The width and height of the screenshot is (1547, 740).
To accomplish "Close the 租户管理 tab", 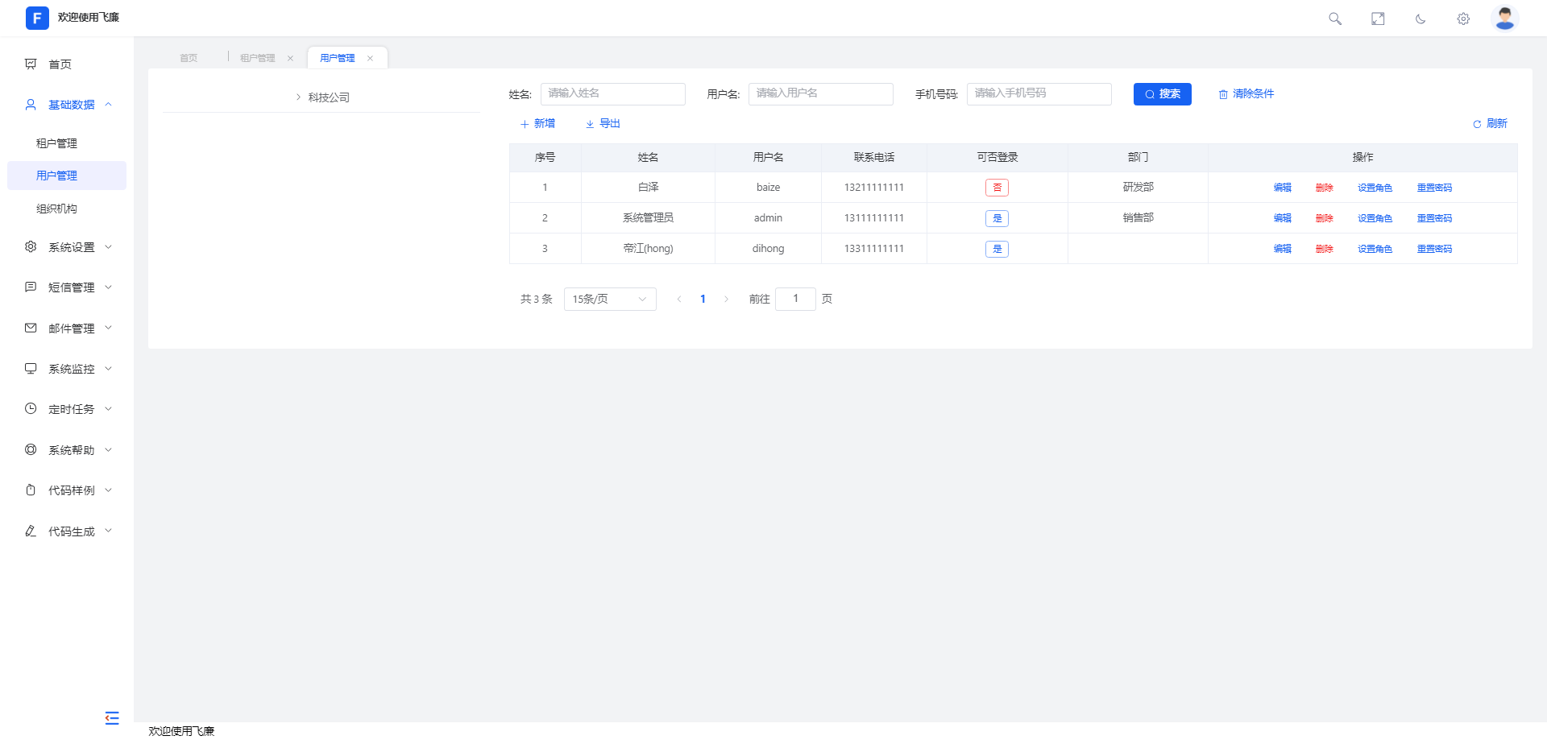I will [290, 58].
